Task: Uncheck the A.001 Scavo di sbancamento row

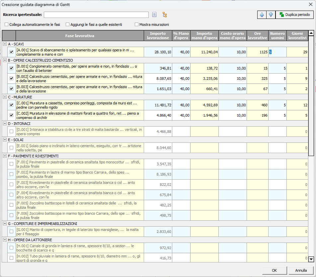Action: coord(12,52)
